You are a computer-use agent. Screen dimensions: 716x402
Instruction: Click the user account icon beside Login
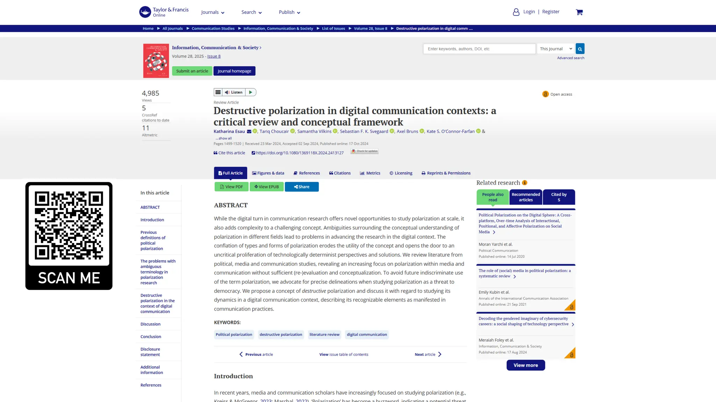click(x=516, y=12)
